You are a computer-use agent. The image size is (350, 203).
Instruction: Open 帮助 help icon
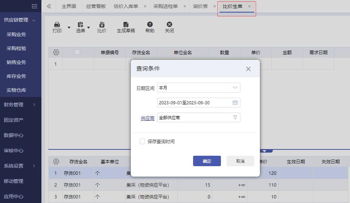tap(150, 25)
